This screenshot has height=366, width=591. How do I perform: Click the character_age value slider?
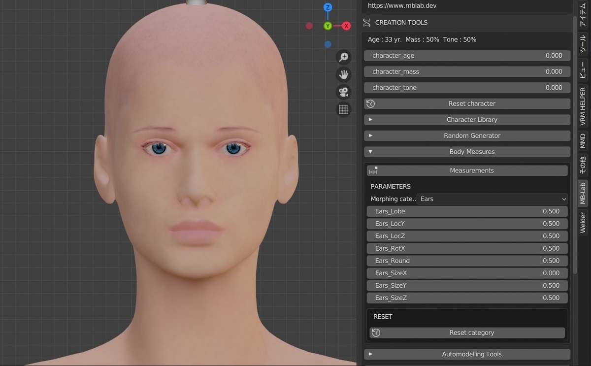tap(466, 55)
